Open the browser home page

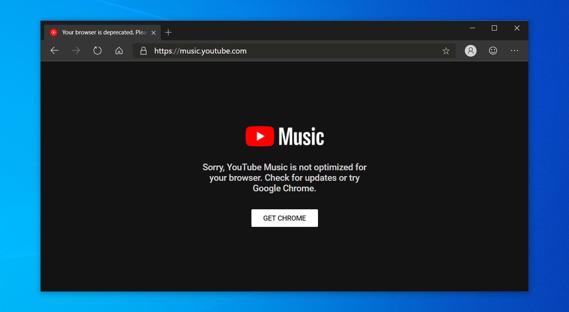pos(119,51)
